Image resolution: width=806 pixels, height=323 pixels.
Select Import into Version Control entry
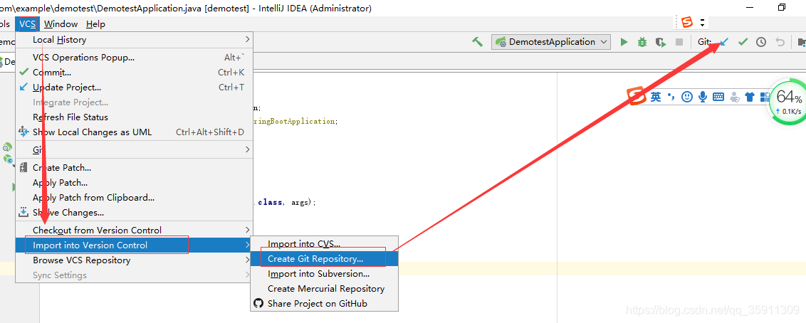pyautogui.click(x=135, y=245)
